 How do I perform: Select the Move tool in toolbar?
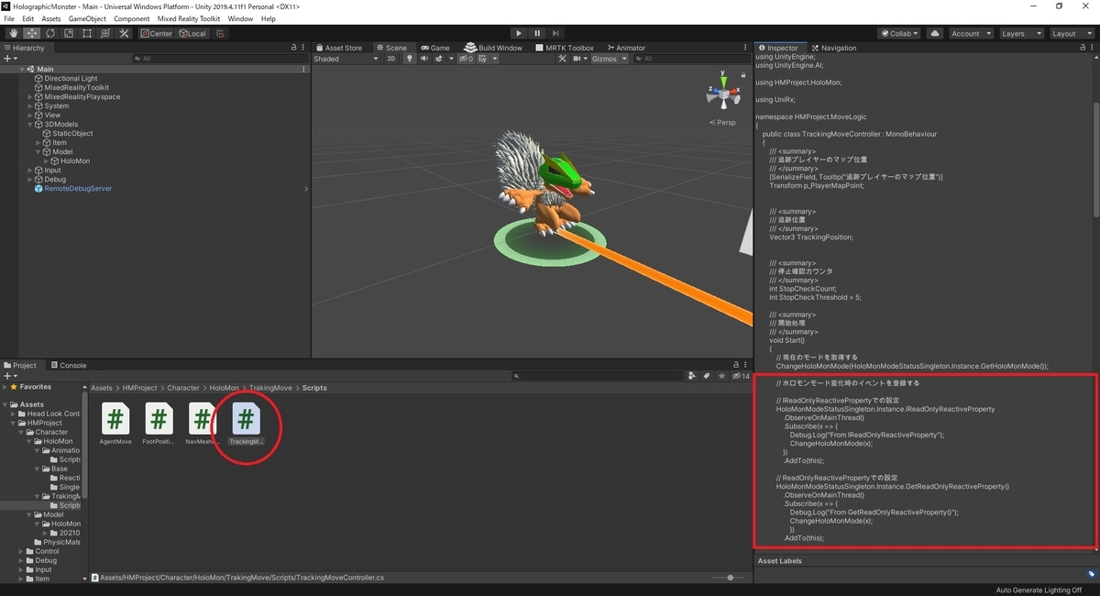(x=31, y=33)
